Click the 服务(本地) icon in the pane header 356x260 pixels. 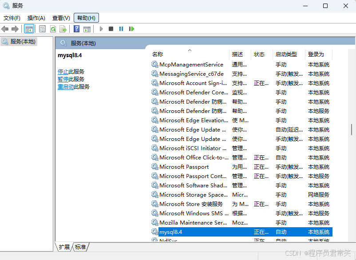[63, 43]
